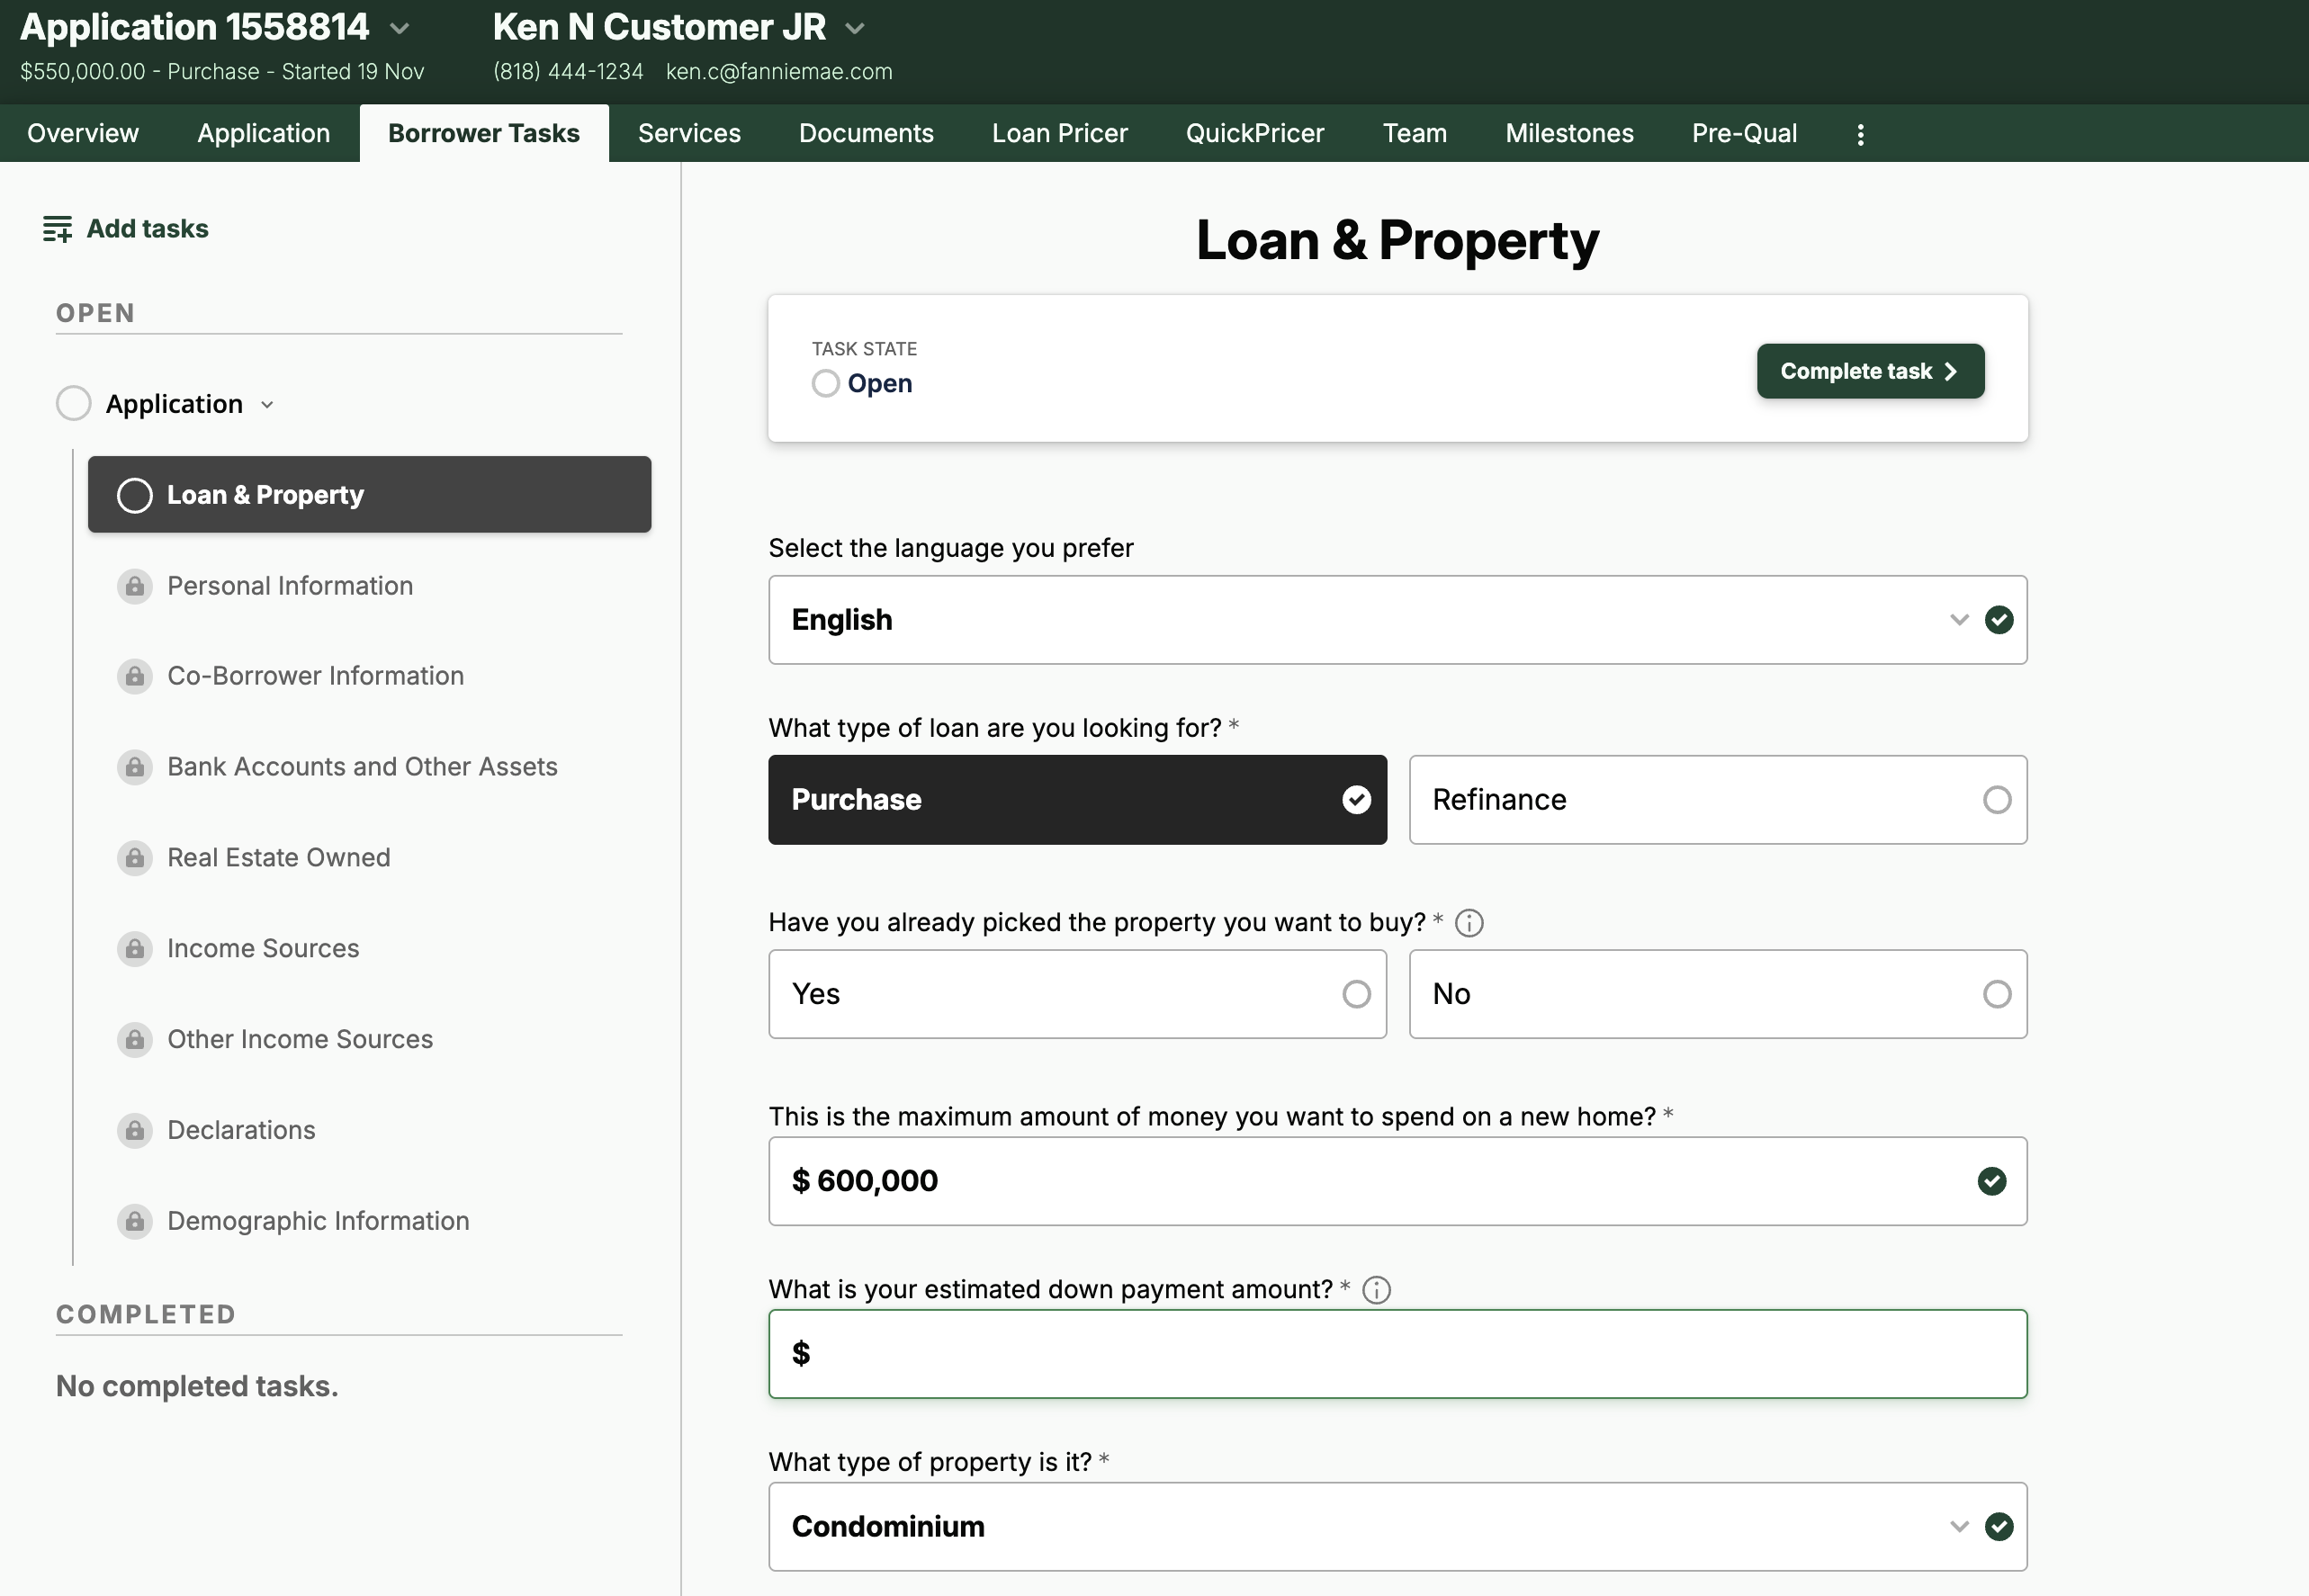Click lock icon beside Income Sources
The height and width of the screenshot is (1596, 2309).
[135, 948]
